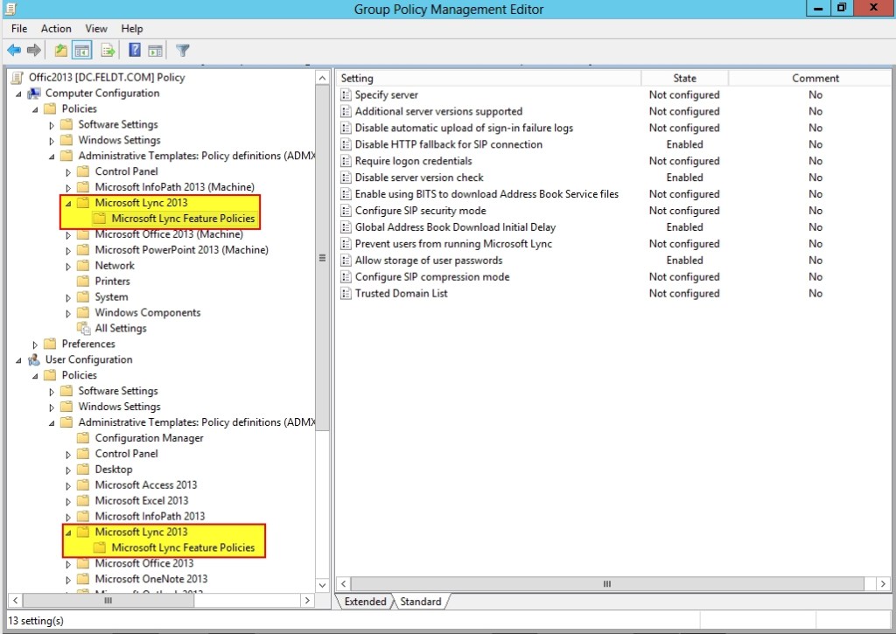The width and height of the screenshot is (896, 634).
Task: Collapse the Computer Configuration tree node
Action: [19, 94]
